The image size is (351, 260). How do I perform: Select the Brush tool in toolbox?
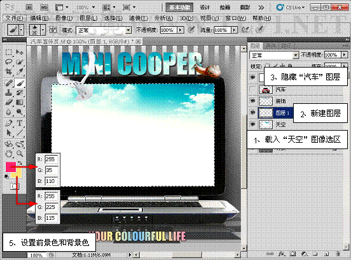coord(20,83)
